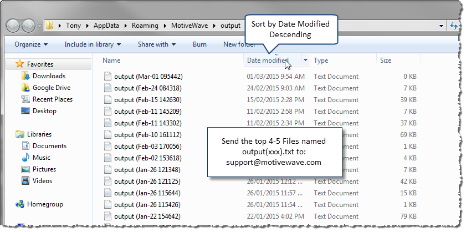Click the Back navigation arrow button

13,26
